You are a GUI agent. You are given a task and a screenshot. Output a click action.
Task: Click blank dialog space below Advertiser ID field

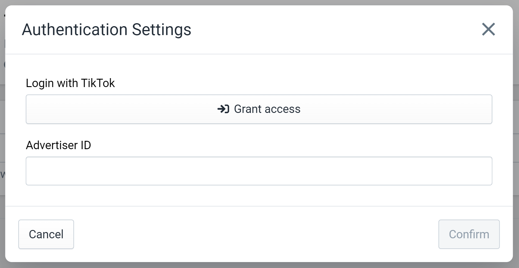tap(259, 196)
